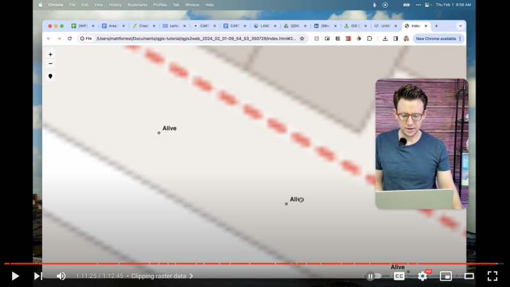Click the 'New Chrome available' button
The height and width of the screenshot is (287, 510).
click(x=435, y=38)
